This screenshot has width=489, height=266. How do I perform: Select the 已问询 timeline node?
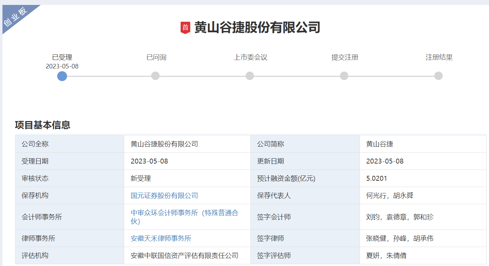click(x=155, y=76)
